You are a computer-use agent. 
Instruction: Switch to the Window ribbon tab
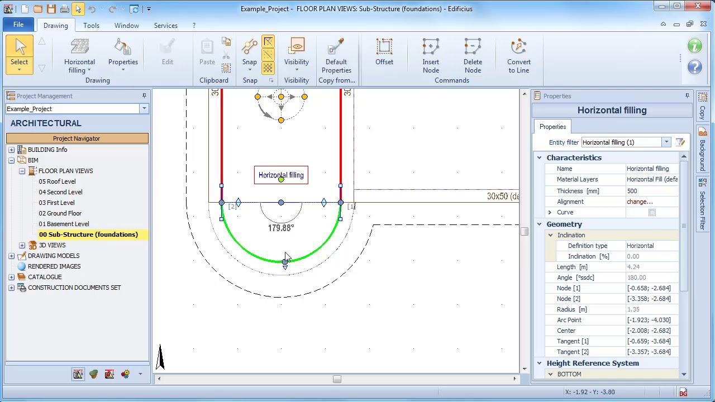click(x=127, y=26)
